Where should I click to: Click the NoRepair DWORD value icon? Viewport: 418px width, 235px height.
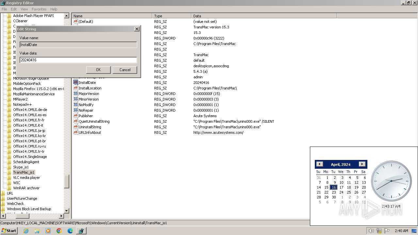click(76, 110)
